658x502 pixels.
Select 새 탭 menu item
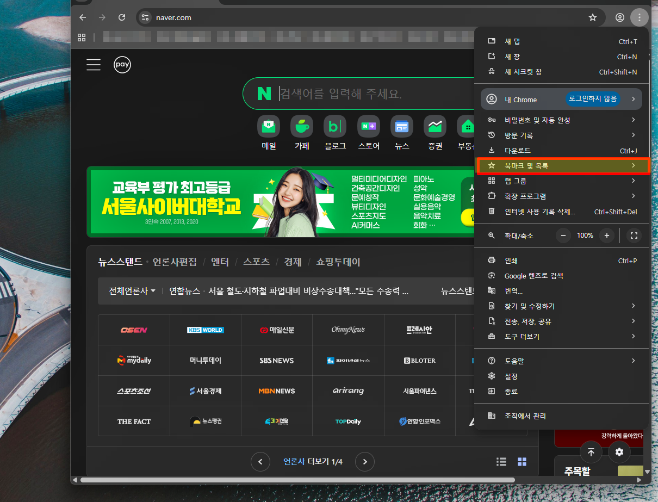(x=561, y=41)
